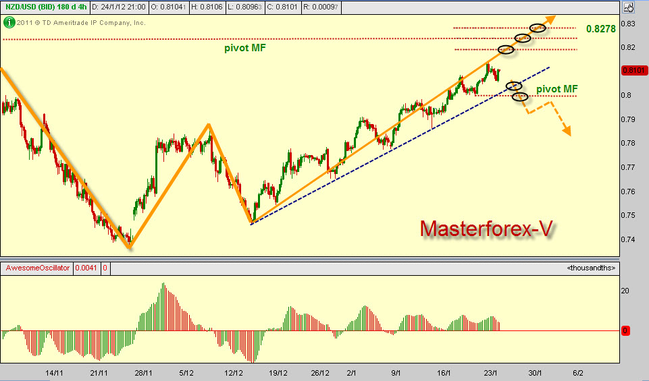Click the thousandths scale label

coord(591,268)
